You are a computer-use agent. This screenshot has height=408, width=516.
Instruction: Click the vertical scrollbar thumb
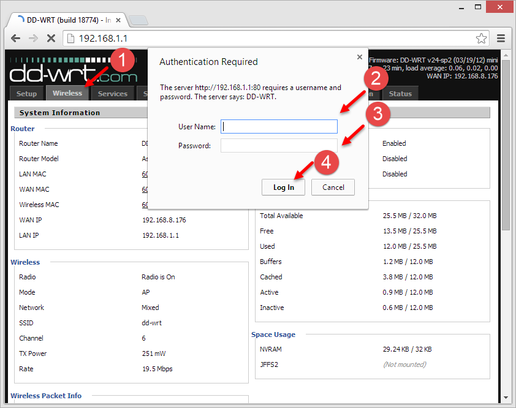(x=506, y=145)
